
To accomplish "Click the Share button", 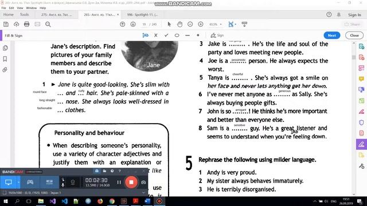I will 352,24.
